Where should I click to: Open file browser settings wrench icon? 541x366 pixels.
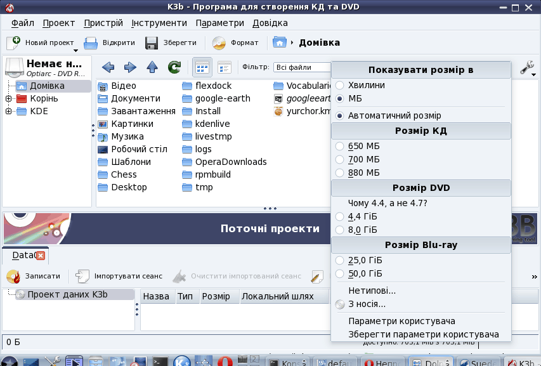[527, 67]
